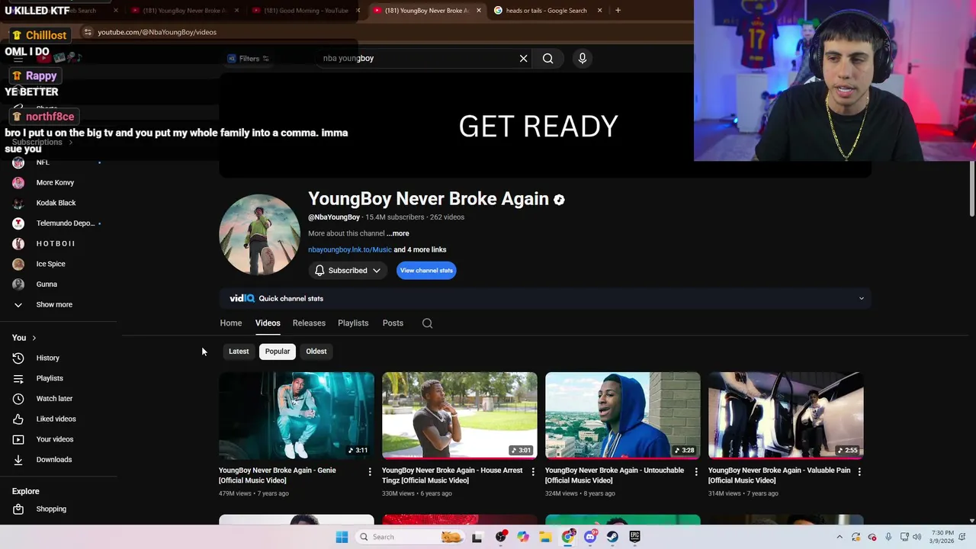Click View channel stats button
This screenshot has height=549, width=976.
click(426, 271)
